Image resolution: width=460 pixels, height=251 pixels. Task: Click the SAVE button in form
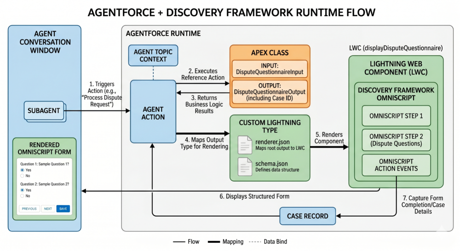click(x=63, y=209)
